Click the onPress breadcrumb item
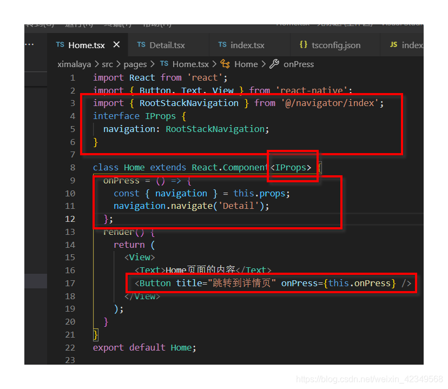448x389 pixels. (299, 64)
